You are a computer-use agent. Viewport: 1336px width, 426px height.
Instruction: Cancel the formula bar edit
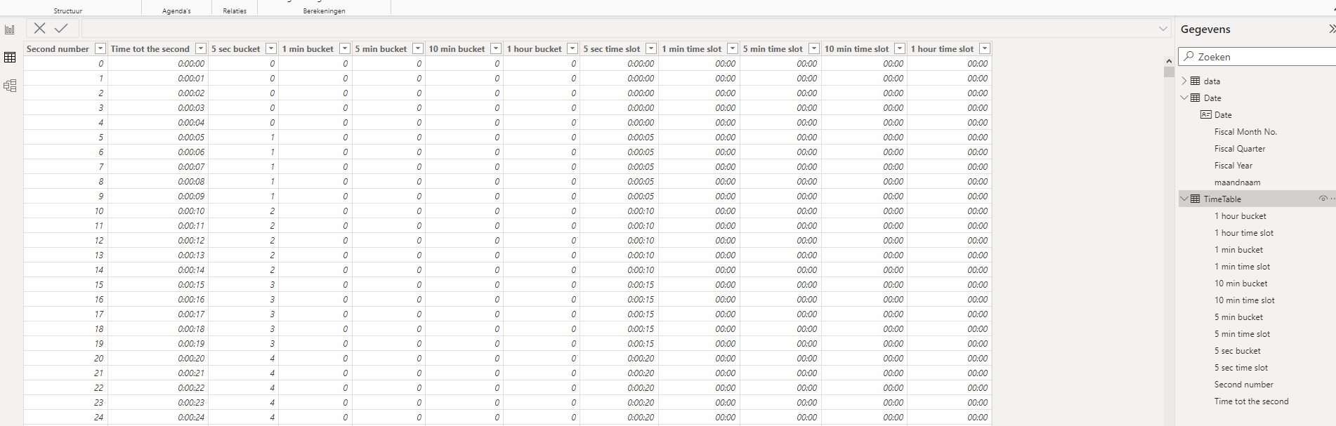[40, 28]
